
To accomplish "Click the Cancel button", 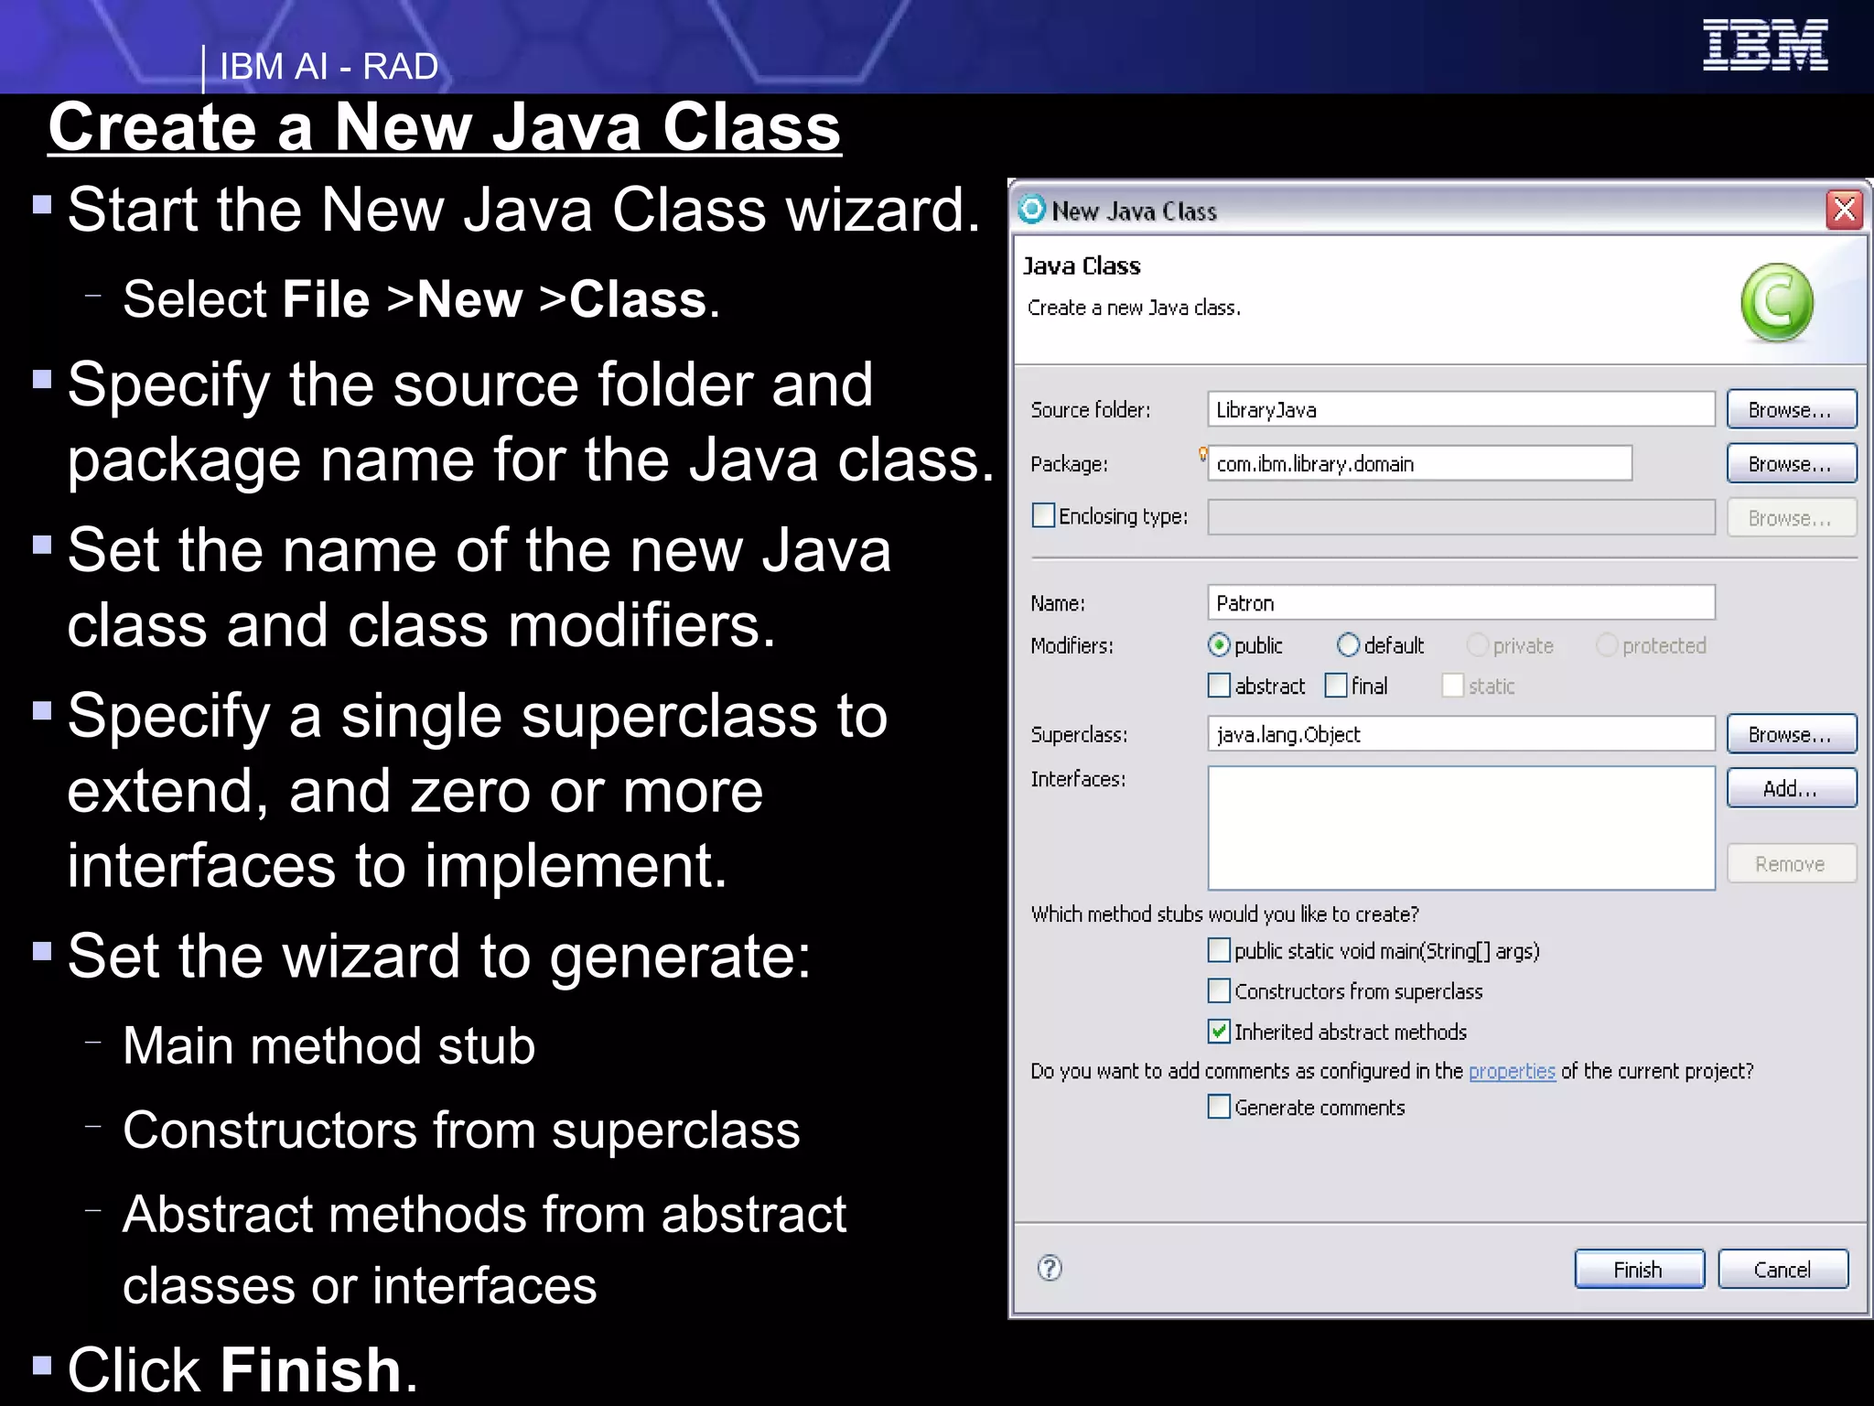I will point(1782,1270).
